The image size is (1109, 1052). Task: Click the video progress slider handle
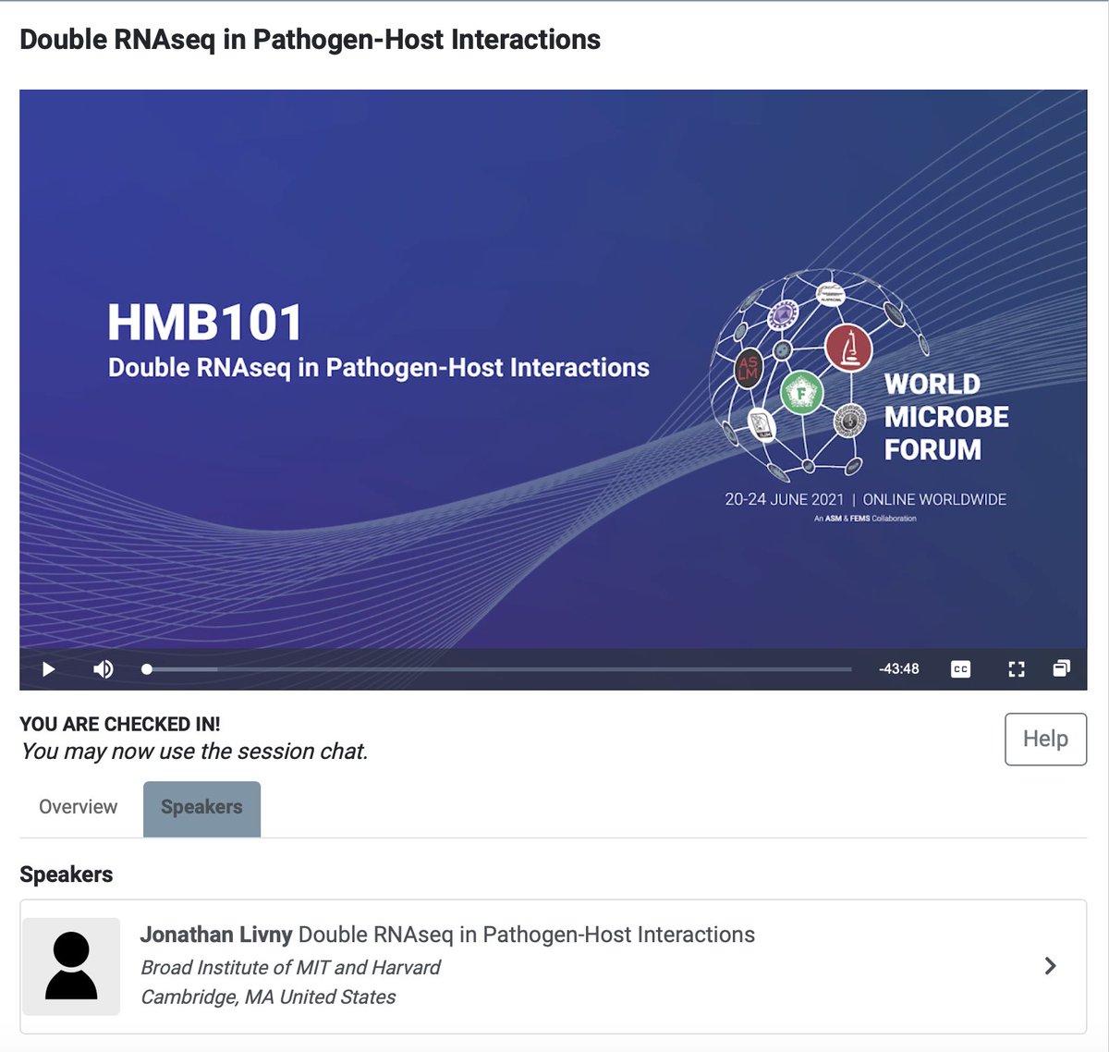pos(145,668)
